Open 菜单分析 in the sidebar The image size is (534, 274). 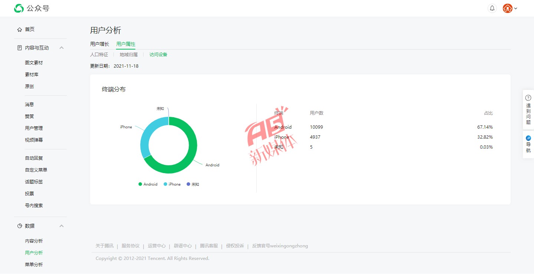(34, 265)
